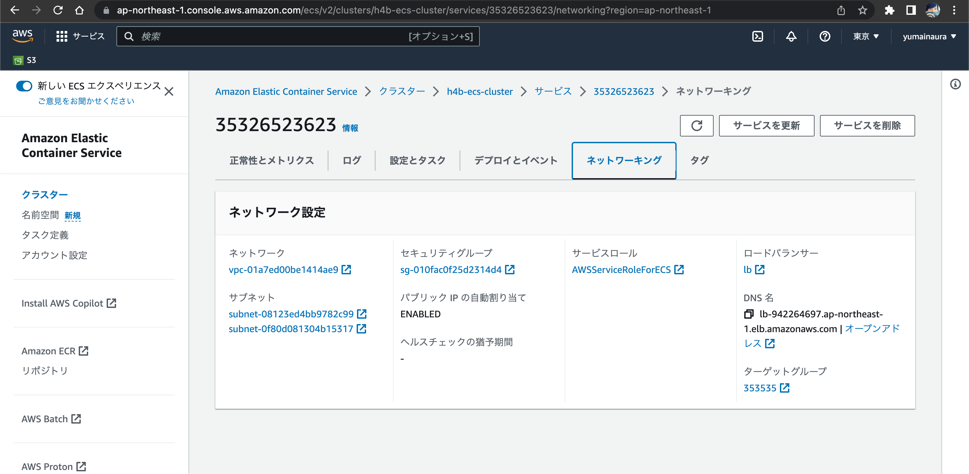This screenshot has height=474, width=969.
Task: Go to the サービス breadcrumb
Action: tap(553, 91)
